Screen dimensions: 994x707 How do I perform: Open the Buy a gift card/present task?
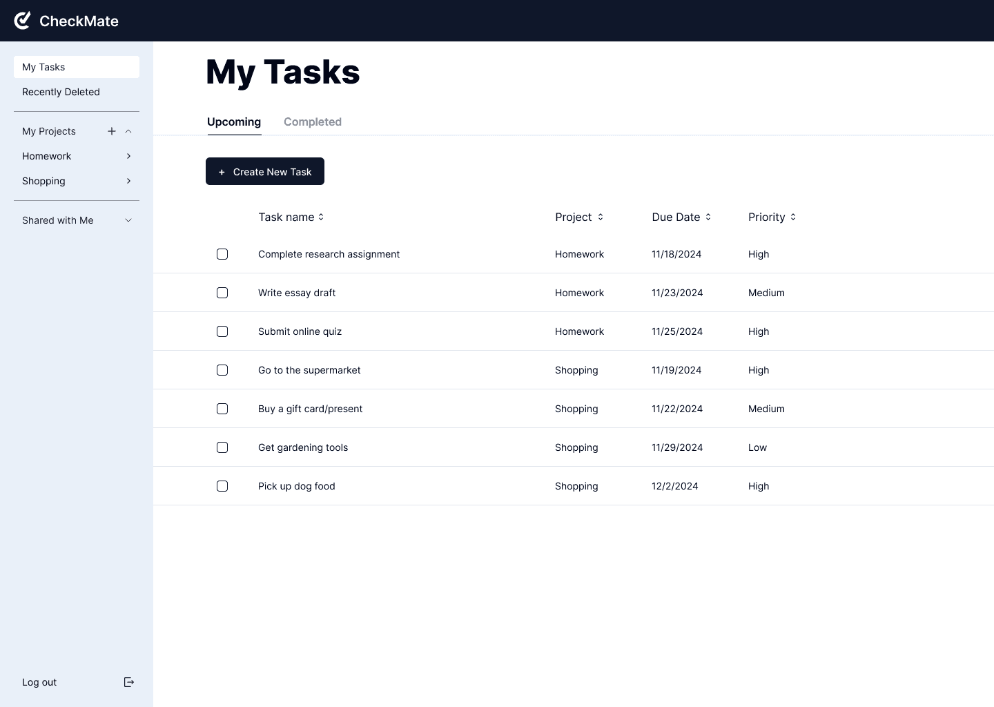310,409
